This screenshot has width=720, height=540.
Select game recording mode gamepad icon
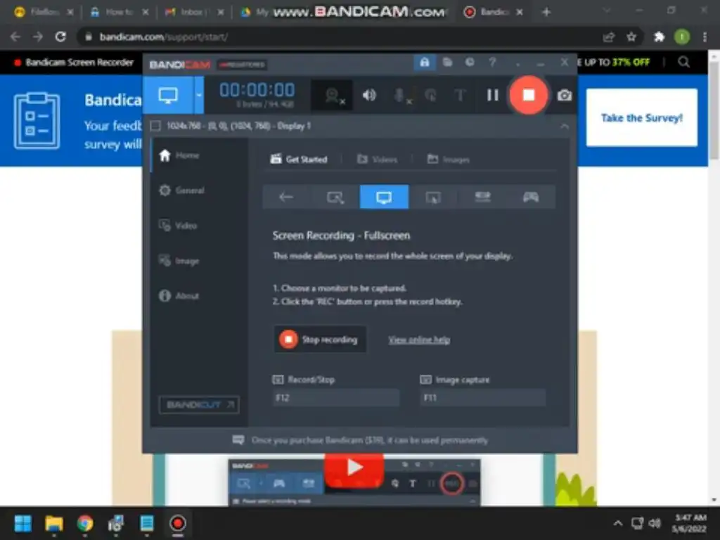tap(531, 197)
